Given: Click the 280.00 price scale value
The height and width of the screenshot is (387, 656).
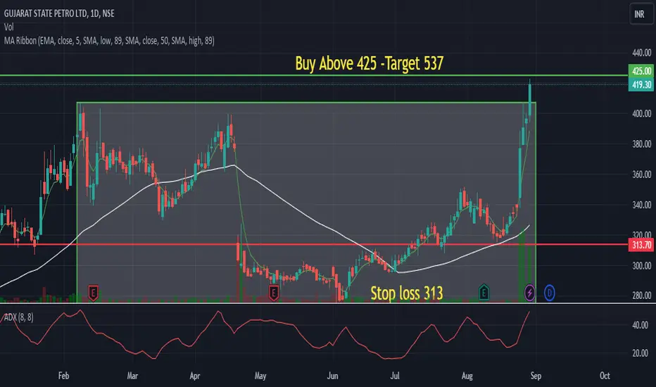Looking at the screenshot, I should (642, 296).
